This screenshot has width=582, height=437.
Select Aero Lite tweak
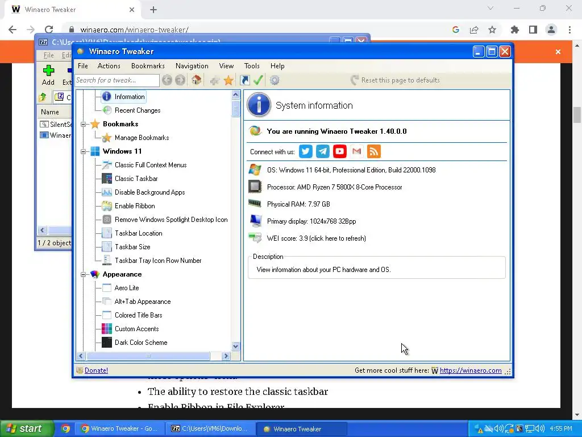point(127,288)
